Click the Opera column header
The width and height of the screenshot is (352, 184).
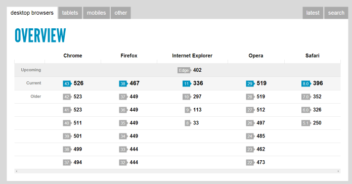coord(256,56)
